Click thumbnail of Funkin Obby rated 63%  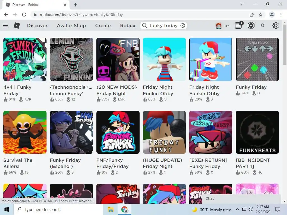point(164,59)
